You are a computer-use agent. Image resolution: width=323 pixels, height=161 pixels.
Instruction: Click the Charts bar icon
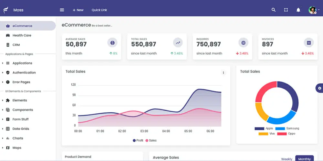[8, 138]
